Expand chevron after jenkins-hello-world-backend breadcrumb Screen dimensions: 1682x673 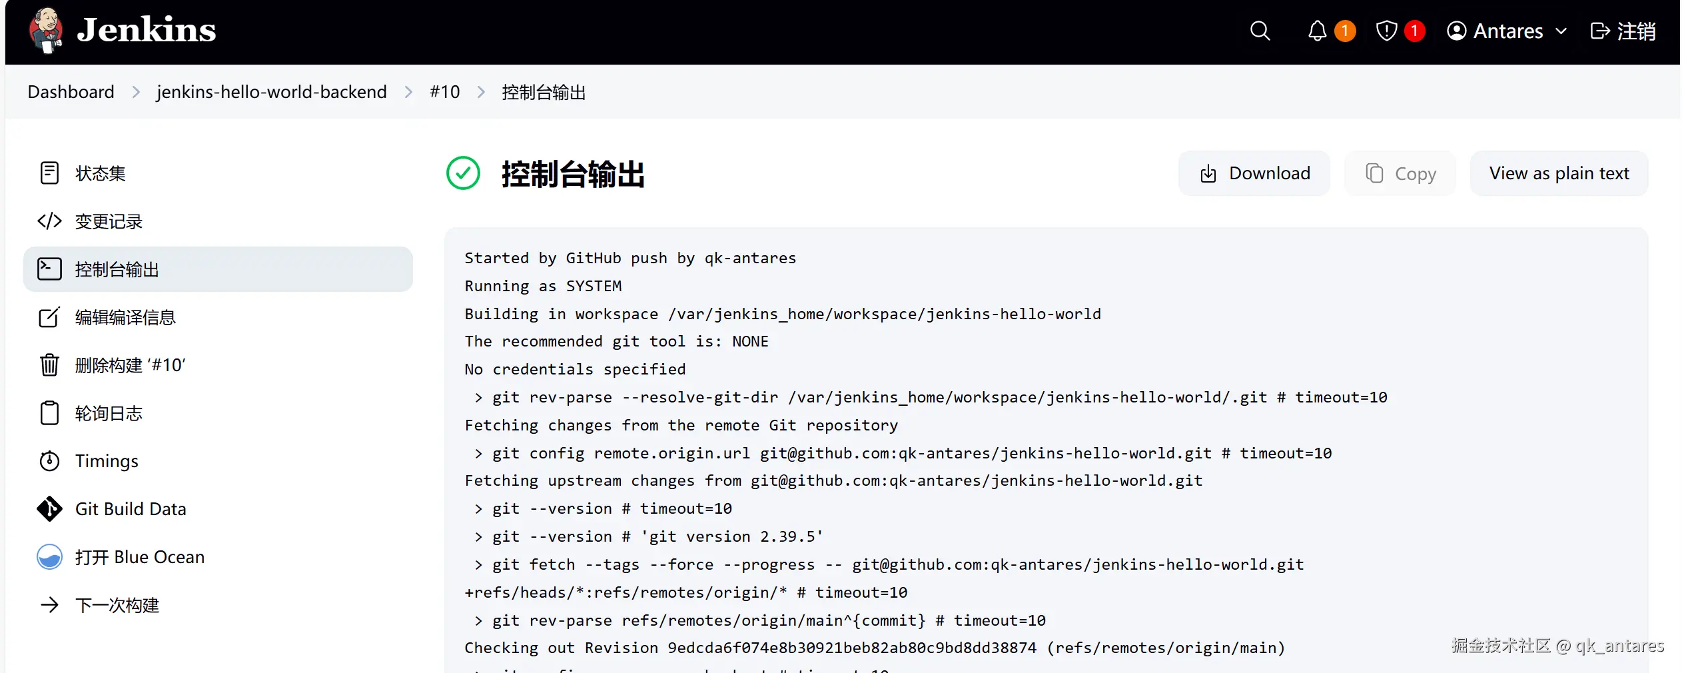408,92
